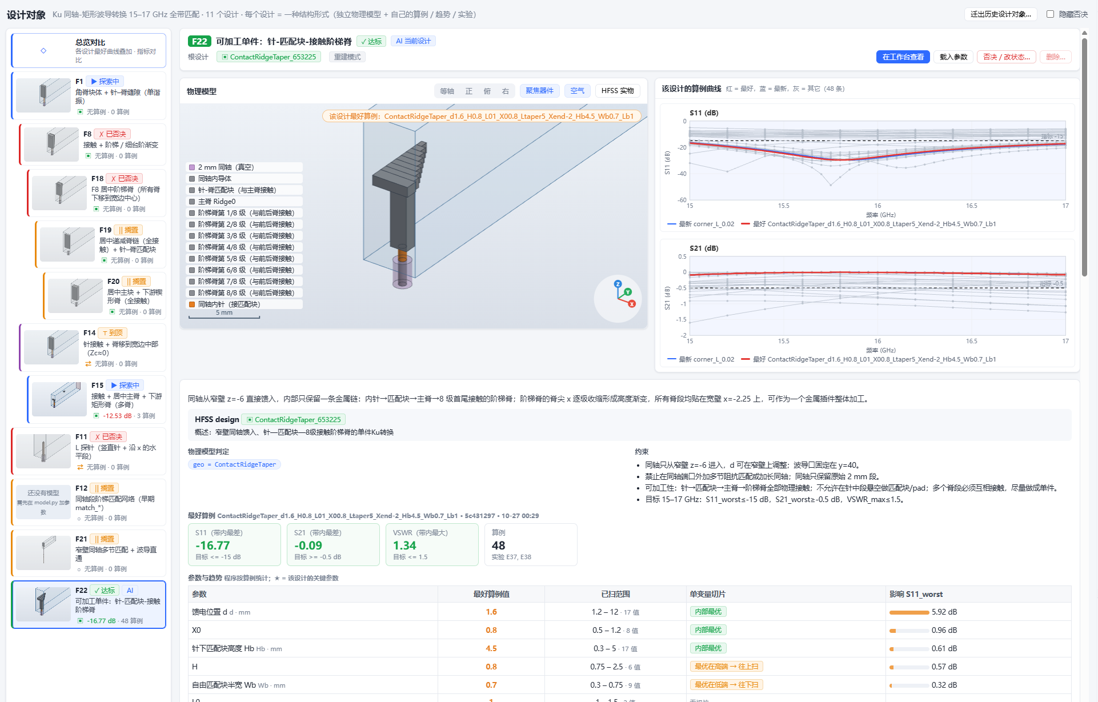
Task: Select the F21 窄壁同轴多节匹配 thumbnail
Action: click(x=43, y=553)
